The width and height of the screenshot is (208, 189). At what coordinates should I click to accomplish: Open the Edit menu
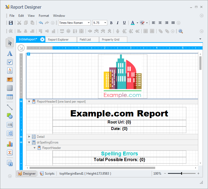point(21,16)
